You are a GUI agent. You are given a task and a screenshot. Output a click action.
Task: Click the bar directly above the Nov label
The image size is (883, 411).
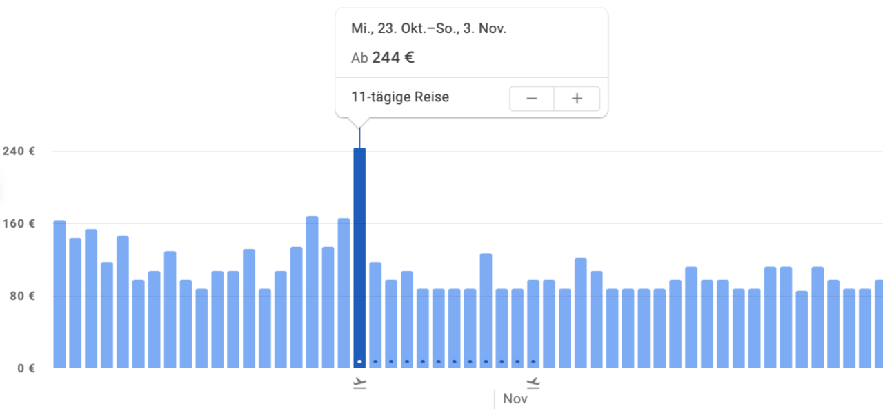coord(517,324)
